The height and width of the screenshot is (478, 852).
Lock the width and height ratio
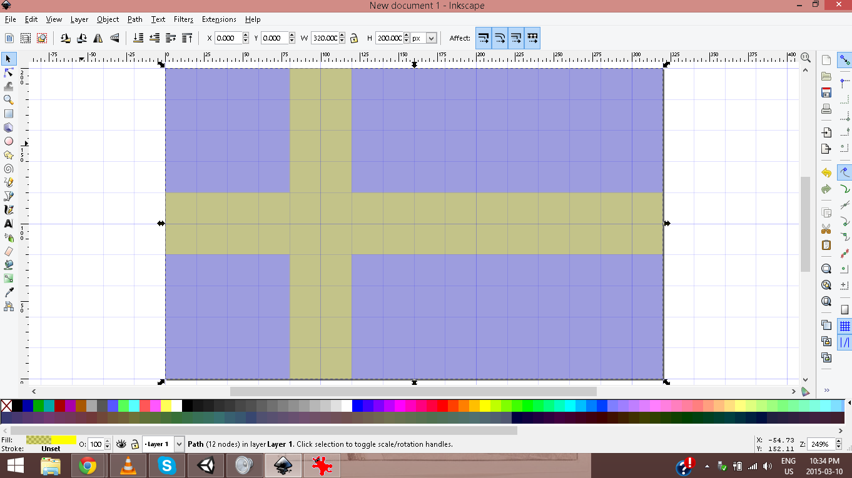[353, 37]
